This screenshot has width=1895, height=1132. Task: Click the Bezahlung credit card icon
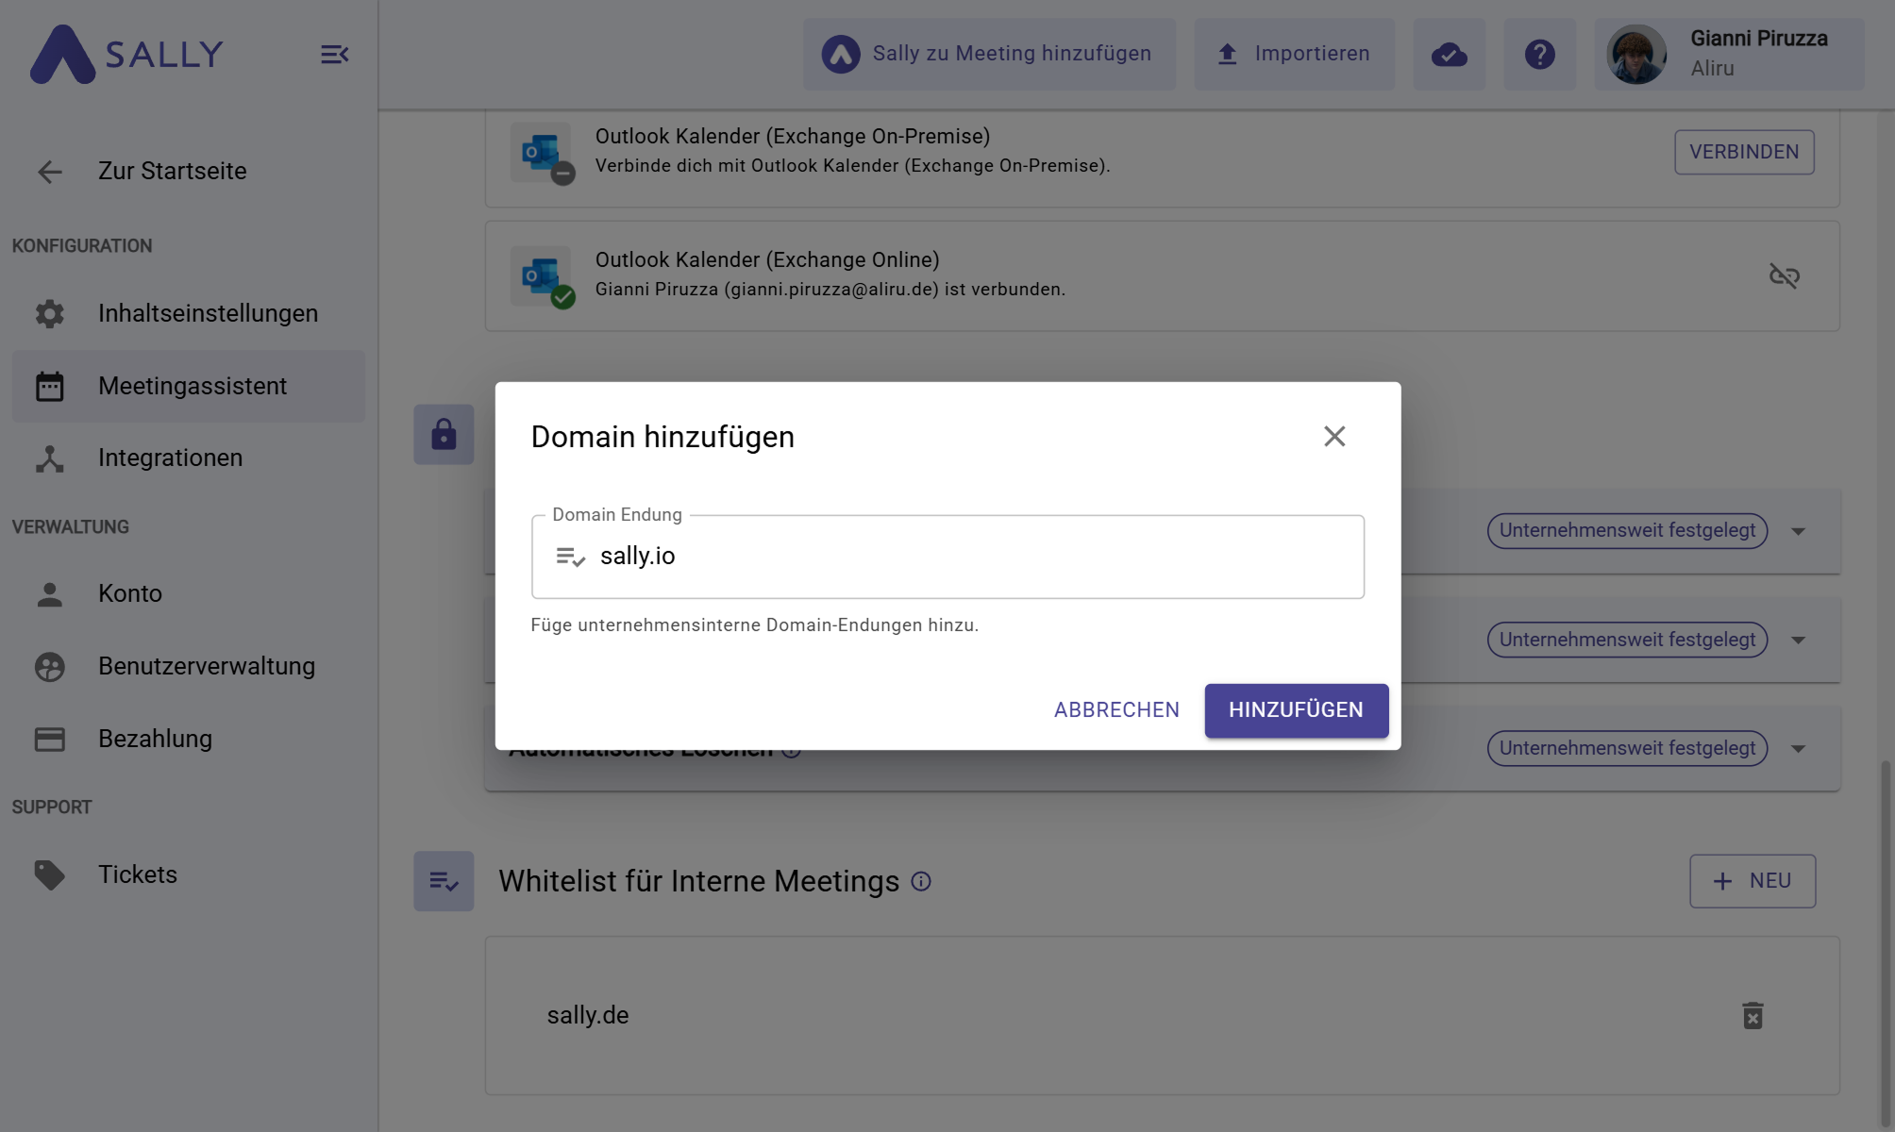tap(49, 739)
